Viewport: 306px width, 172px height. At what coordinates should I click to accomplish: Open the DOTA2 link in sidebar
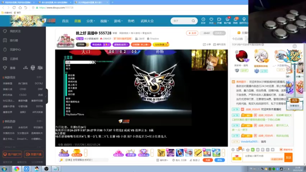tap(39, 83)
